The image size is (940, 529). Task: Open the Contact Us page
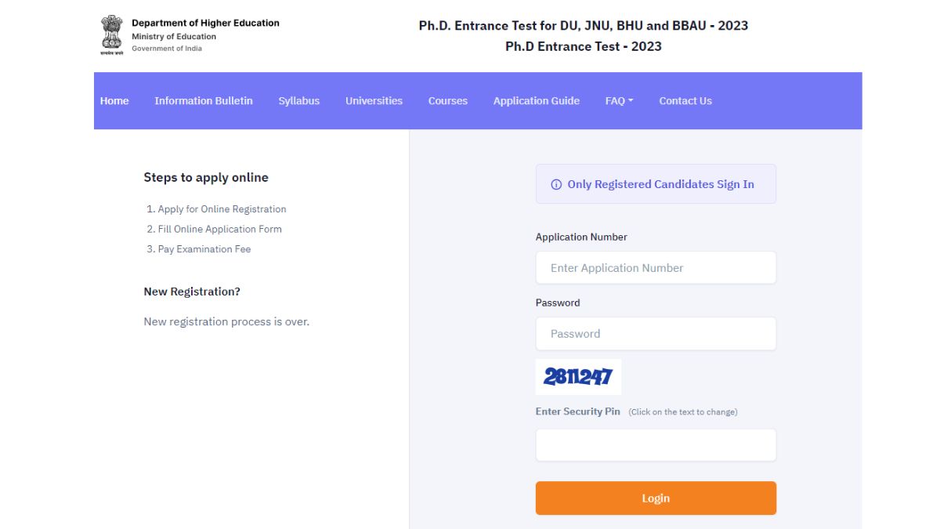tap(685, 101)
